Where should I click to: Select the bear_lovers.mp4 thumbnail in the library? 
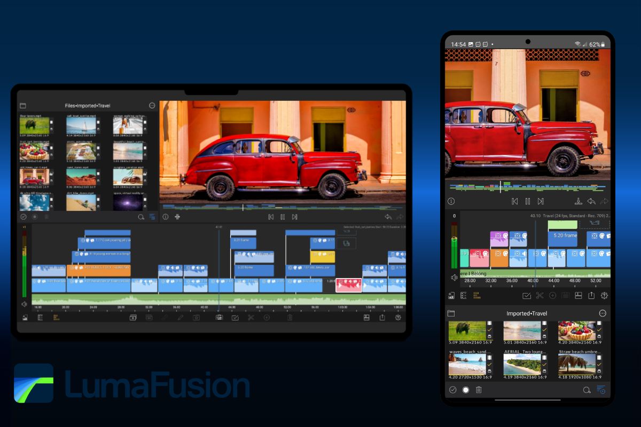(x=35, y=124)
